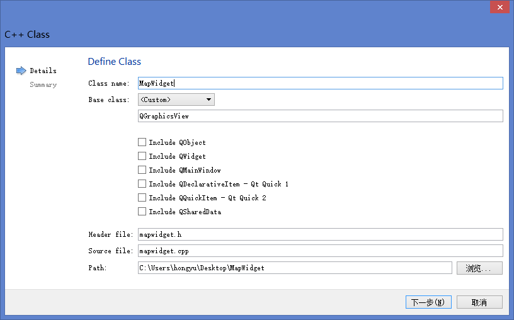Click the QGraphicsView custom base class field
This screenshot has height=320, width=514.
click(x=320, y=116)
